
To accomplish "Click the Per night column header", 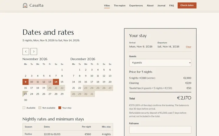I will 86,127.
